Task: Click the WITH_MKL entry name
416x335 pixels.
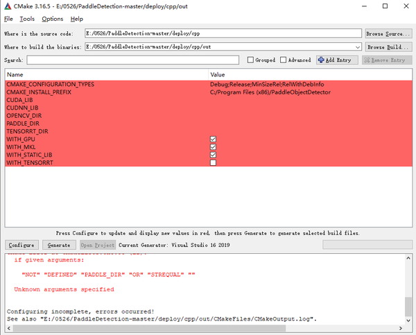Action: click(x=21, y=147)
